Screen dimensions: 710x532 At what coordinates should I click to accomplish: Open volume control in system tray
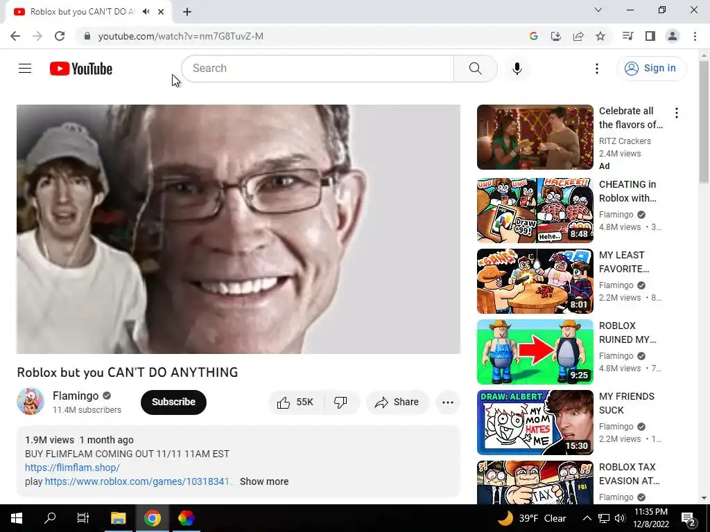click(x=620, y=518)
